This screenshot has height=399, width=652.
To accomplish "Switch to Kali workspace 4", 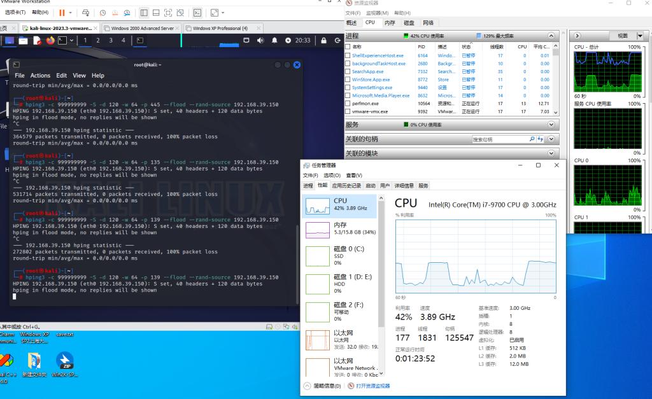I will (123, 40).
